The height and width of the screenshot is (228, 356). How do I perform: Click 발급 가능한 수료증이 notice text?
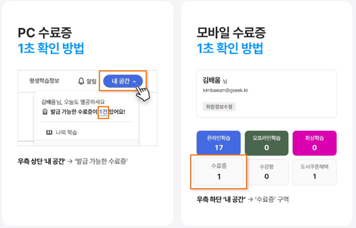pos(74,112)
